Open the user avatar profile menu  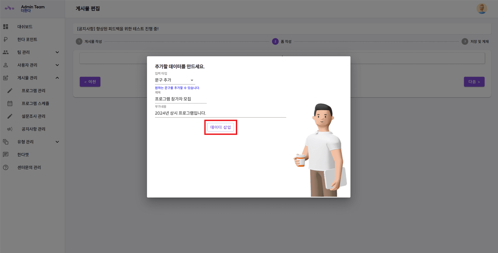(x=482, y=9)
